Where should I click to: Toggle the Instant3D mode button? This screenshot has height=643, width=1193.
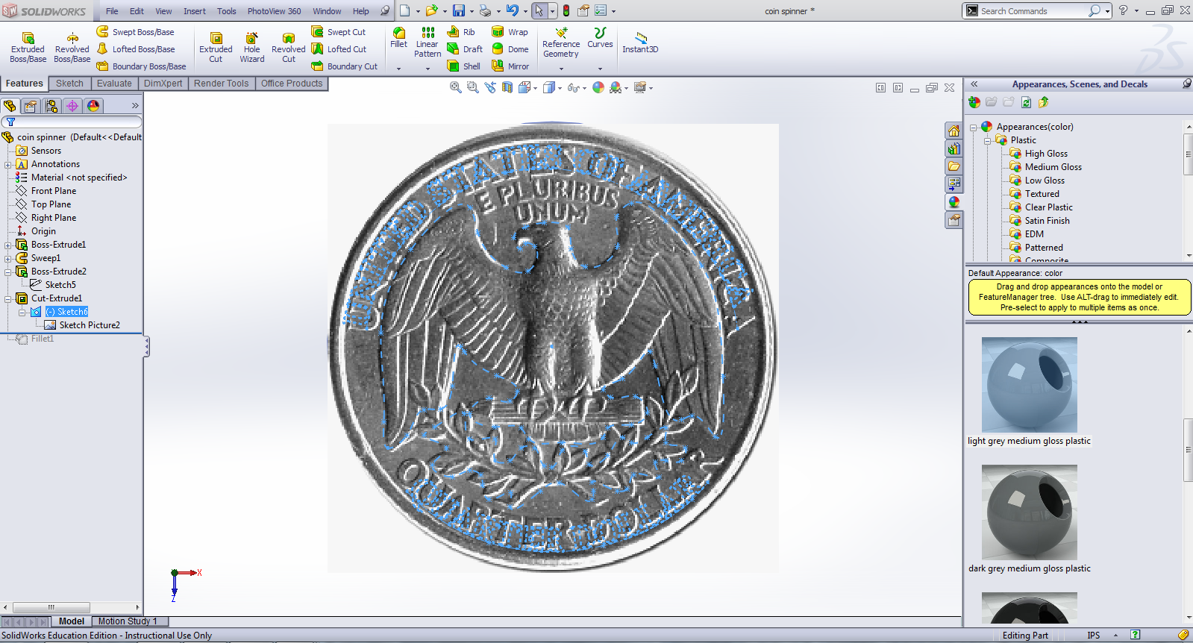tap(640, 43)
